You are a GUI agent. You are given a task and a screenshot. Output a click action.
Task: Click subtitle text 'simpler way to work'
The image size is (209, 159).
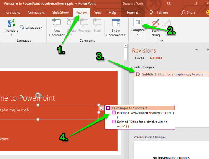pyautogui.click(x=14, y=110)
